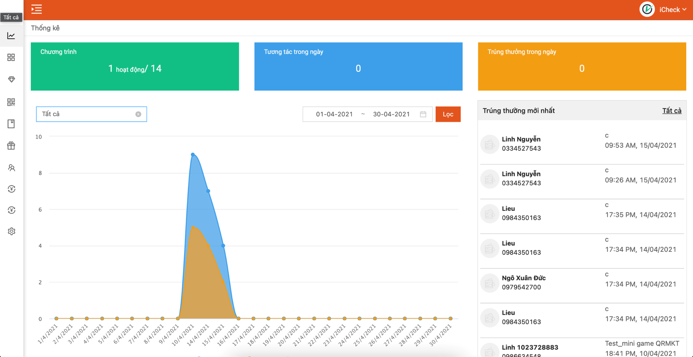Open the statistics chart sidebar icon
This screenshot has width=693, height=357.
(11, 36)
